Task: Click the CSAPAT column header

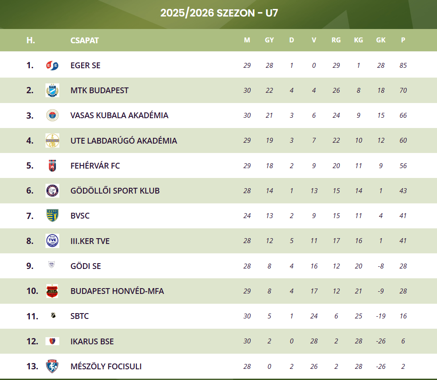Action: coord(85,40)
